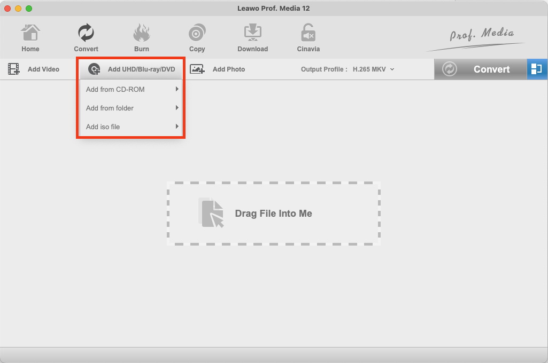Maximize the window with green button
Viewport: 548px width, 363px height.
point(29,9)
